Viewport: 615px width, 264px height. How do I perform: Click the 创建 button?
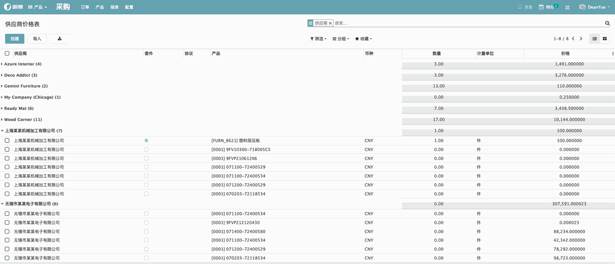pyautogui.click(x=14, y=39)
